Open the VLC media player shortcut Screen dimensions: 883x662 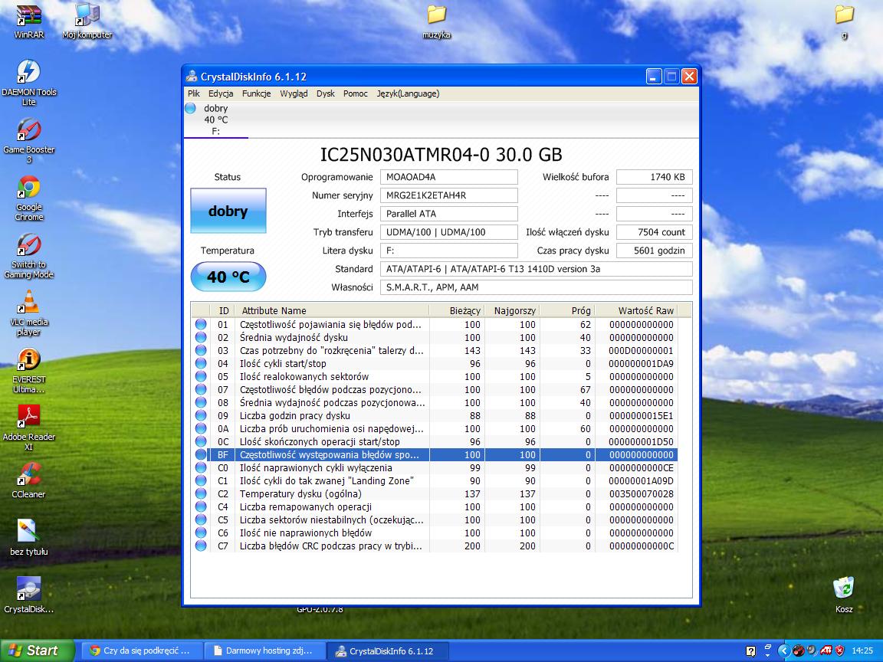pyautogui.click(x=28, y=313)
